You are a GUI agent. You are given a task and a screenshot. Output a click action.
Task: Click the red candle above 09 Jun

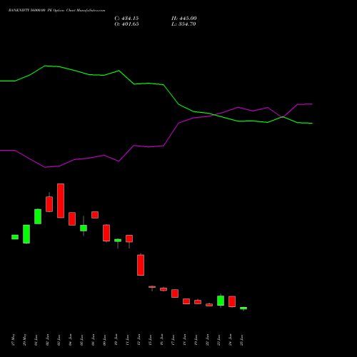[x=106, y=233]
